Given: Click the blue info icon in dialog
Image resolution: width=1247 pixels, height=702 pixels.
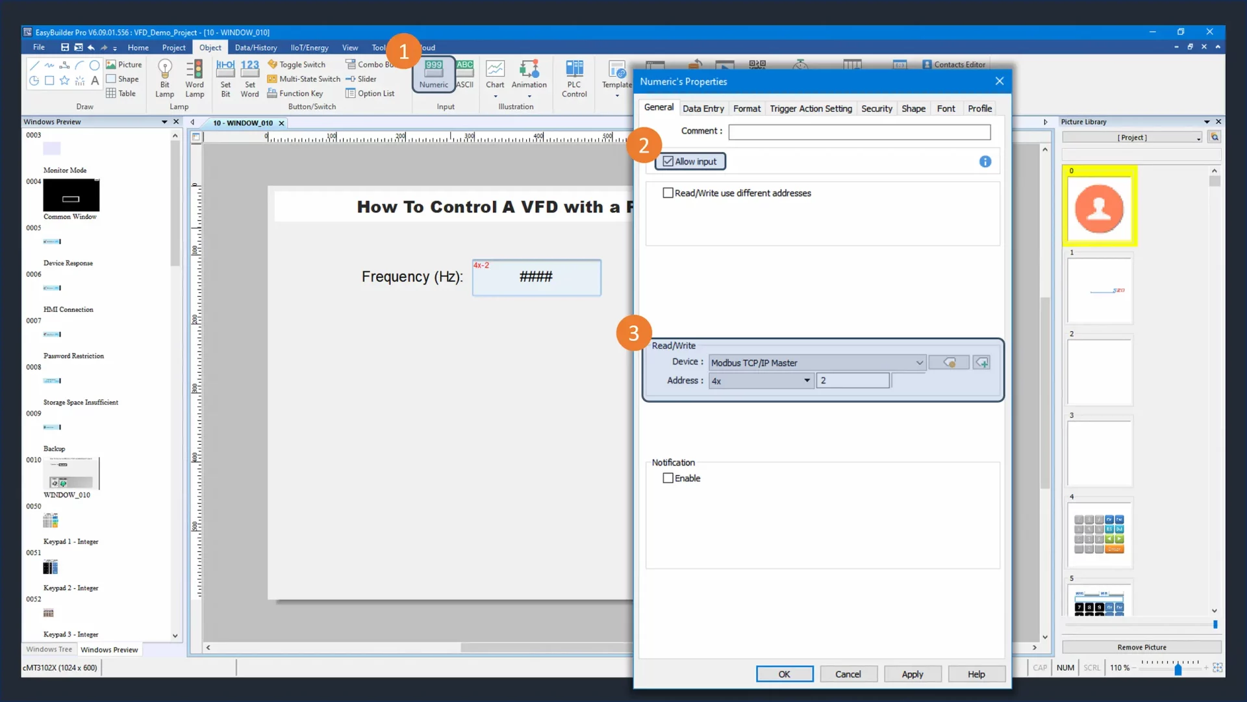Looking at the screenshot, I should [985, 162].
